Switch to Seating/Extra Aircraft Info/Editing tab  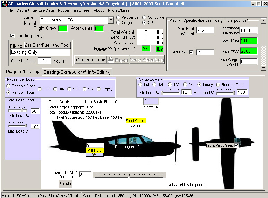point(77,72)
